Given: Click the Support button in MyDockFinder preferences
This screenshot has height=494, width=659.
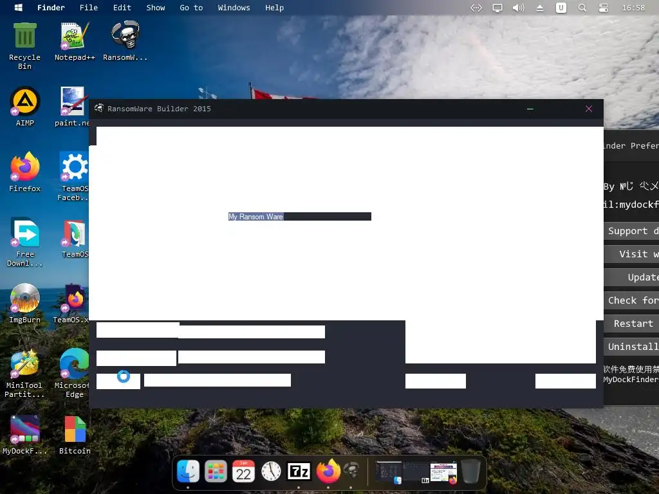Looking at the screenshot, I should pyautogui.click(x=631, y=231).
